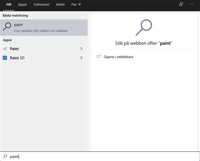Image resolution: width=200 pixels, height=161 pixels.
Task: Expand the Fler dropdown
Action: pyautogui.click(x=76, y=5)
